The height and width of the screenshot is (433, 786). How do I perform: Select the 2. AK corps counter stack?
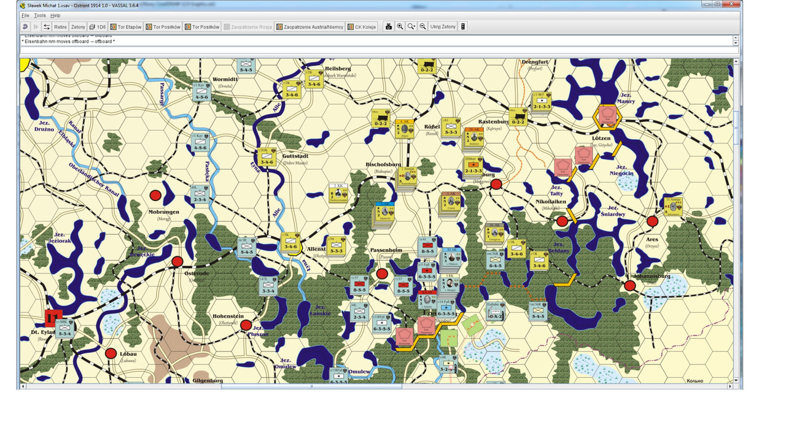(449, 204)
